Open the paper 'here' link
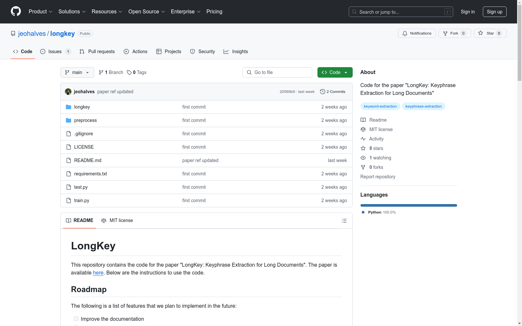 tap(98, 273)
